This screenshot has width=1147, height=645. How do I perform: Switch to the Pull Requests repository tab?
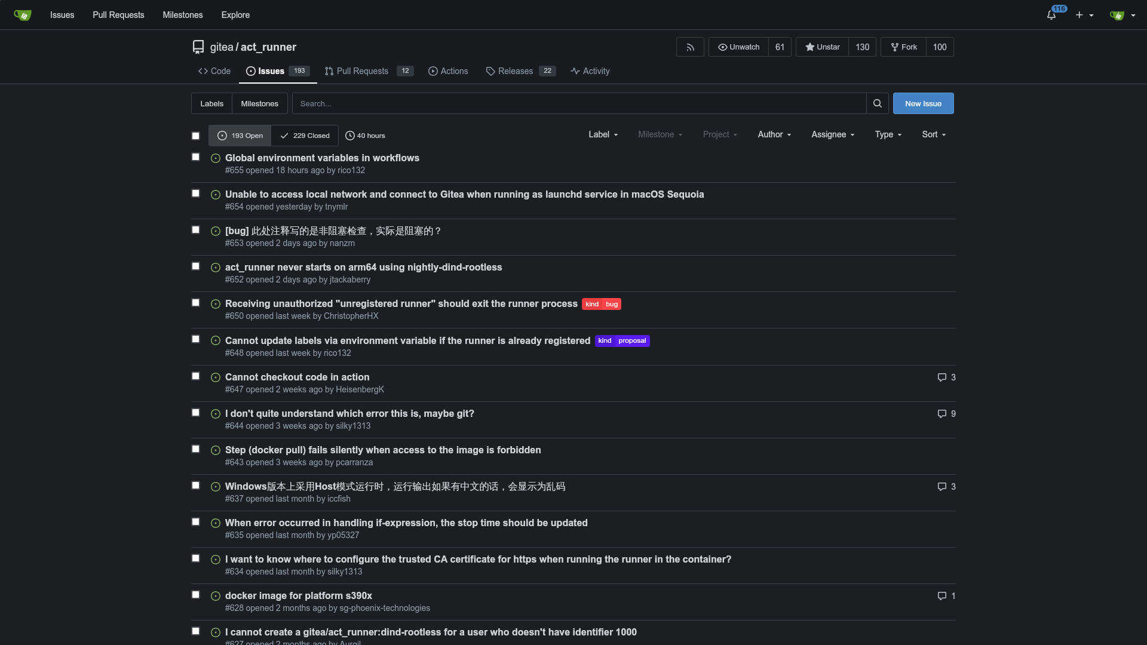click(362, 71)
